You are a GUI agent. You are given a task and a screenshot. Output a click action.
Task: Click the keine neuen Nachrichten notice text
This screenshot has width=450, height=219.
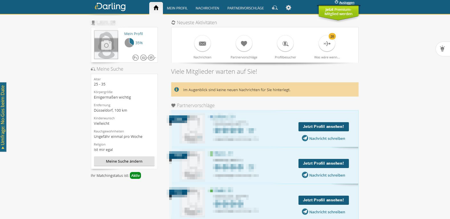[237, 90]
